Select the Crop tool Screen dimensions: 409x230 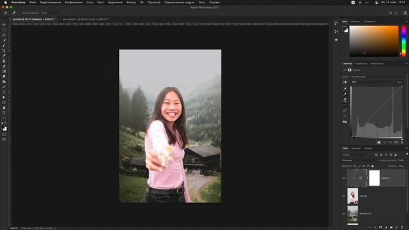point(4,50)
